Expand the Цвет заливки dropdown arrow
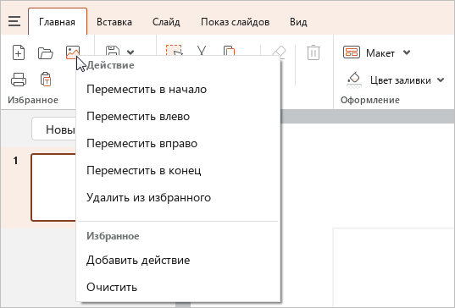The image size is (455, 308). [441, 80]
